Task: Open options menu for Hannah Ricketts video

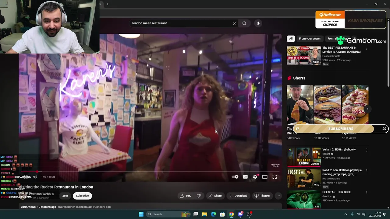Action: [367, 48]
